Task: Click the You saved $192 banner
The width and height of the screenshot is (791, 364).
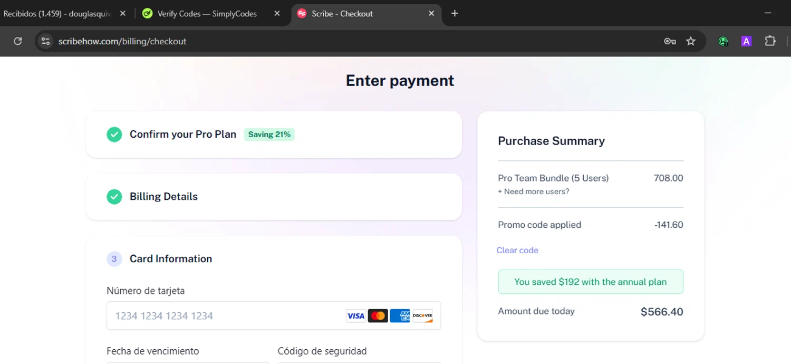Action: [x=591, y=282]
